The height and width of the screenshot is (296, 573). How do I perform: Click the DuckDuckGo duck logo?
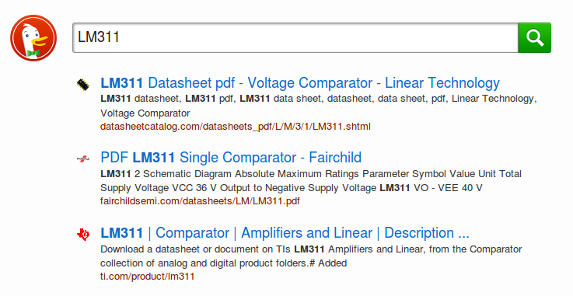point(33,37)
